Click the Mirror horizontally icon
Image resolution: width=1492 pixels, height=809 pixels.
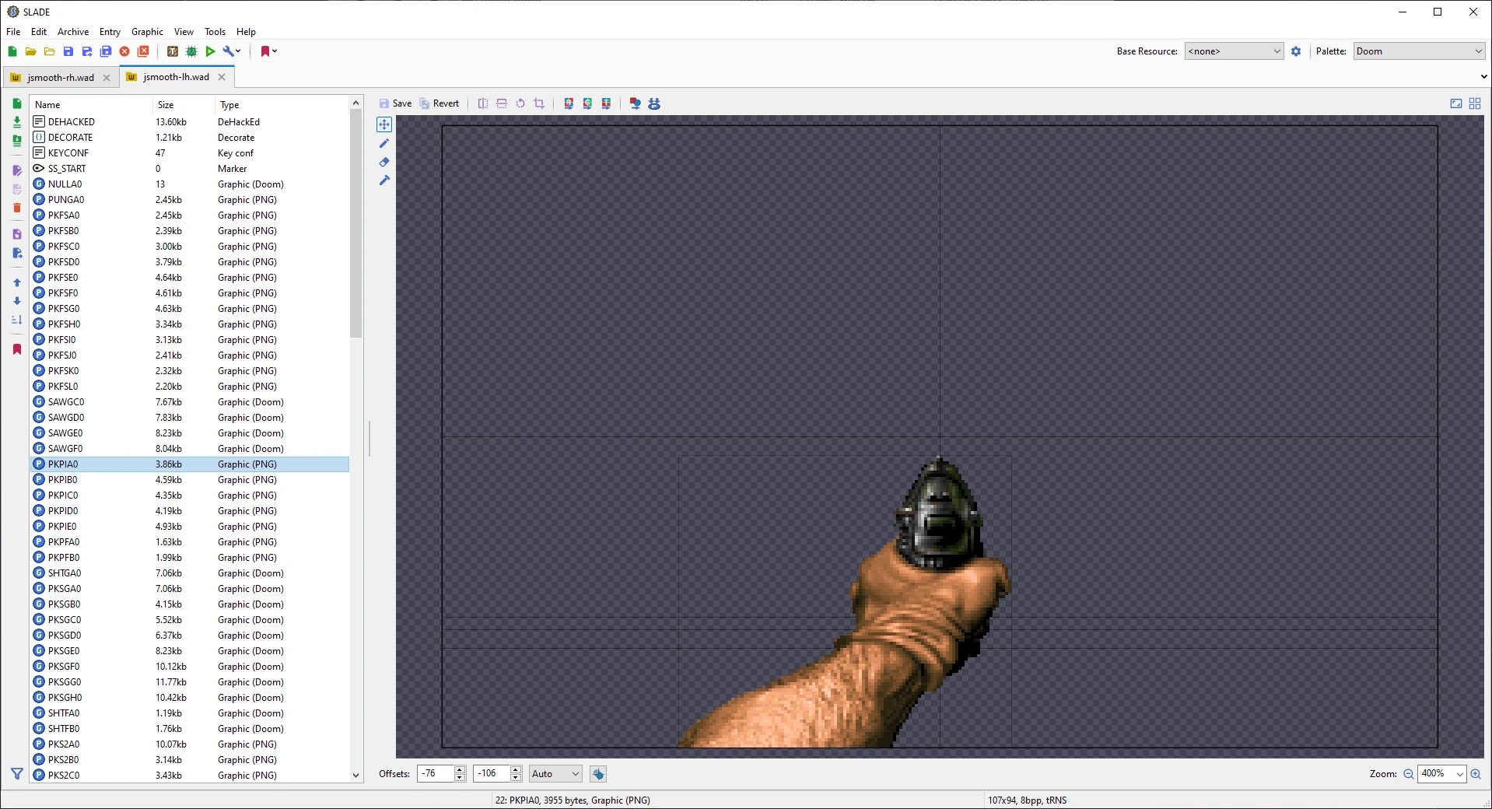coord(483,103)
